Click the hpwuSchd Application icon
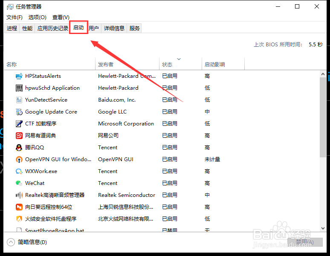 [x=19, y=88]
